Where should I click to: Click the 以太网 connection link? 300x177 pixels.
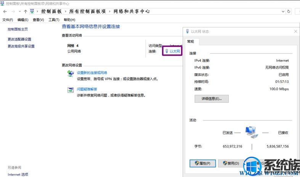175,51
